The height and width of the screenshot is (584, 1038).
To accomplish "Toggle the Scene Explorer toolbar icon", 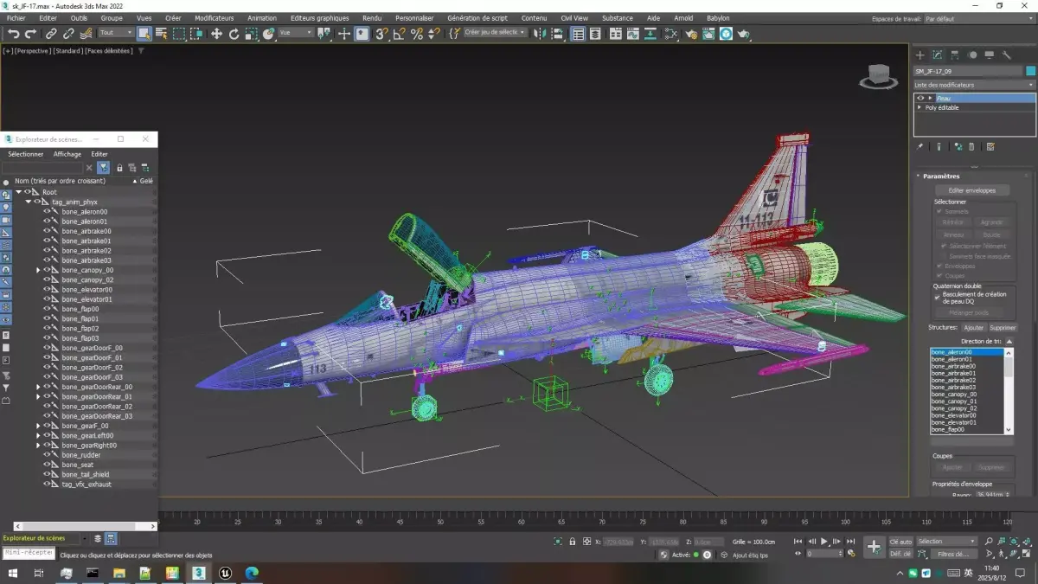I will click(x=578, y=34).
